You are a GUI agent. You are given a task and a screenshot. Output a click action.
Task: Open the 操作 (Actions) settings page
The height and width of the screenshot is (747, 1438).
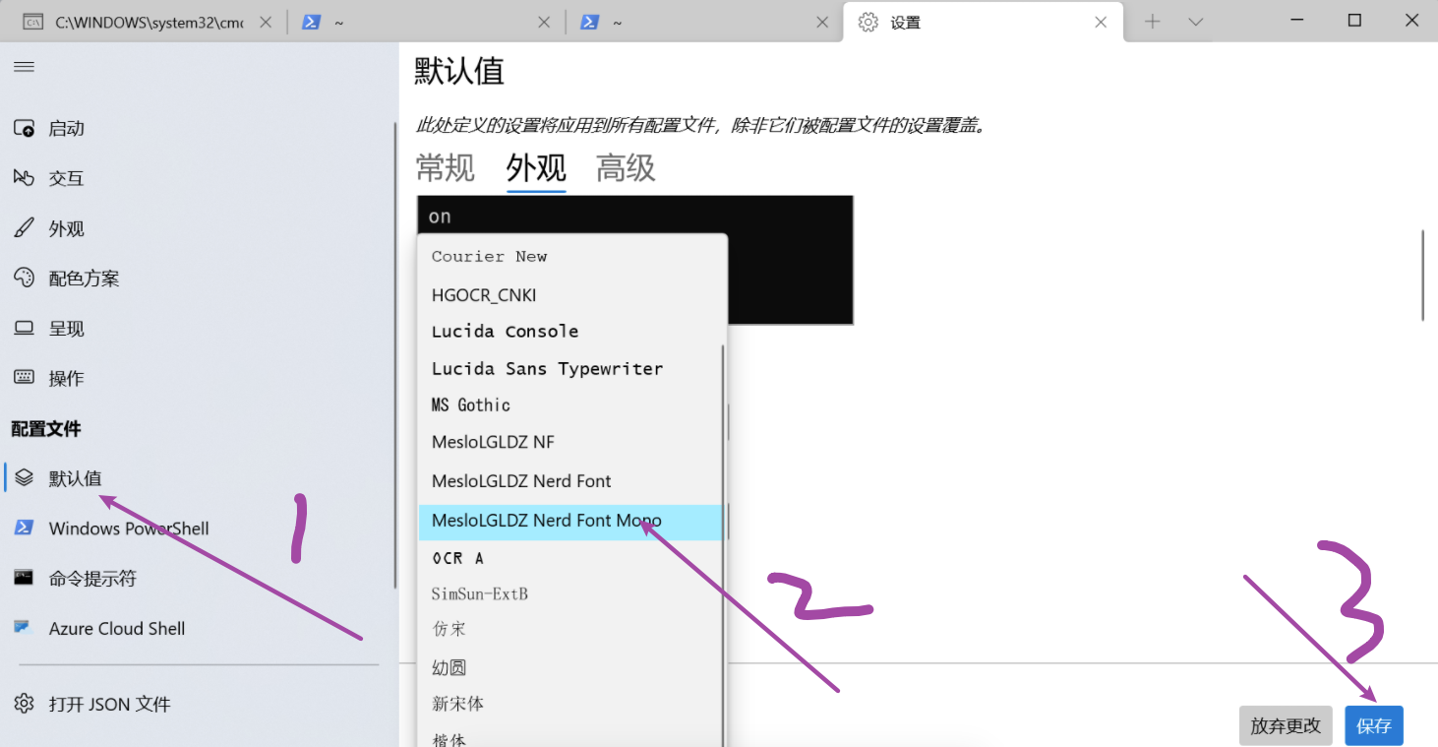[66, 378]
